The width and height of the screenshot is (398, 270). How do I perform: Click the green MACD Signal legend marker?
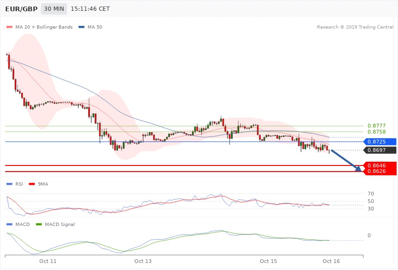point(39,225)
